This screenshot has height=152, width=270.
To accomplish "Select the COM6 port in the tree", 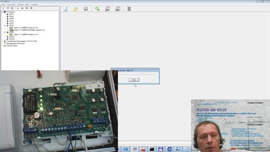I will [x=11, y=21].
